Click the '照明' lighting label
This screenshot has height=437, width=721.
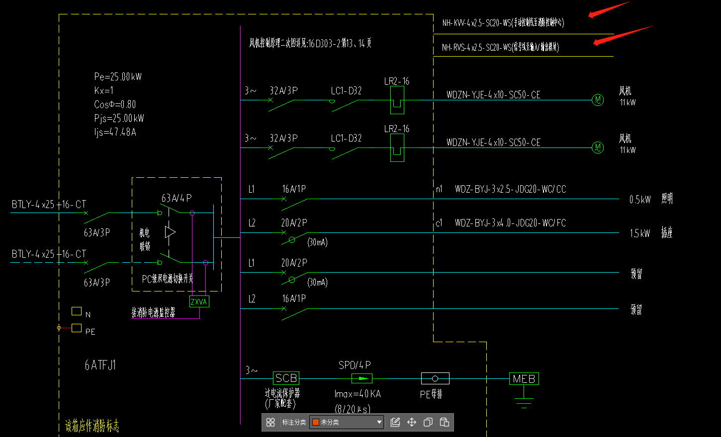pos(667,199)
